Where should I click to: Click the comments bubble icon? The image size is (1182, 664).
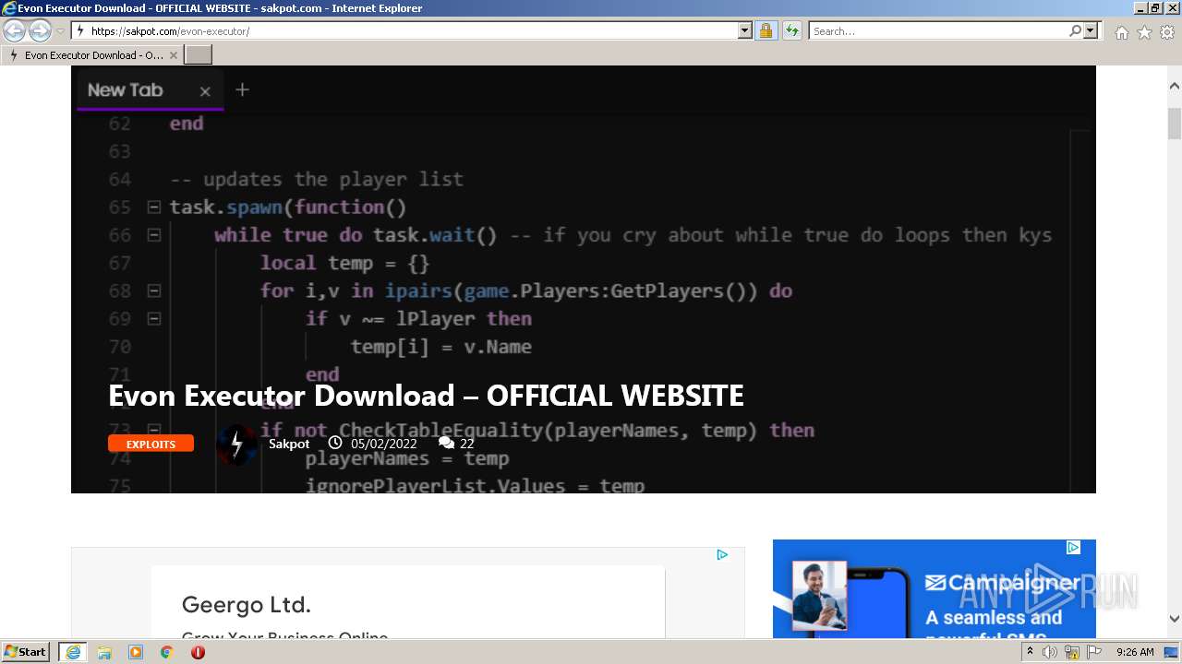click(447, 444)
